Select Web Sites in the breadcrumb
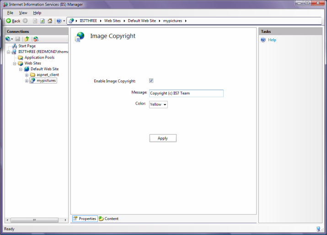 tap(113, 21)
